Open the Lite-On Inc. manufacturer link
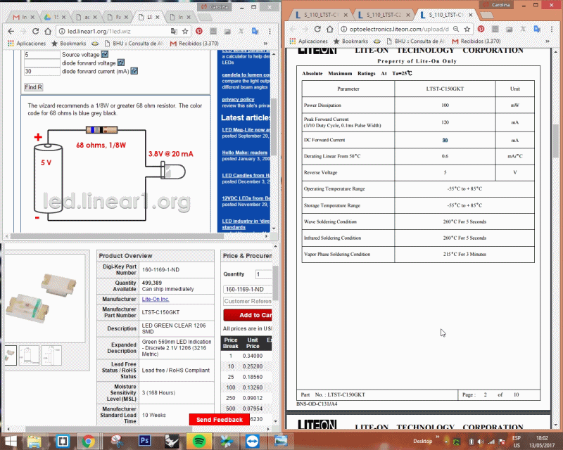The image size is (563, 450). pos(155,300)
